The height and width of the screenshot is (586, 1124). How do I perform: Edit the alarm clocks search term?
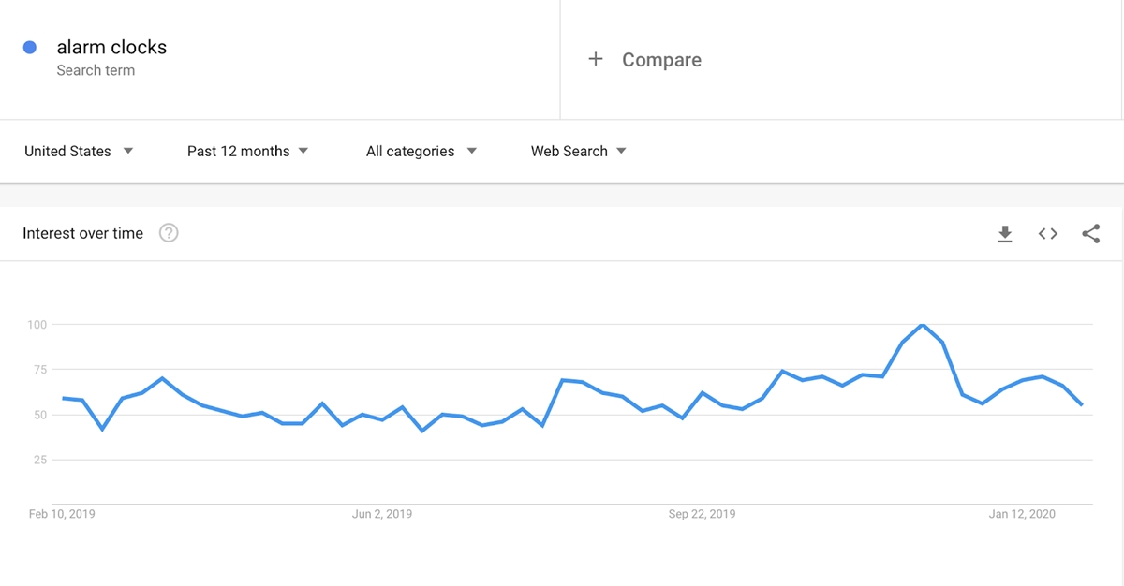click(x=111, y=47)
